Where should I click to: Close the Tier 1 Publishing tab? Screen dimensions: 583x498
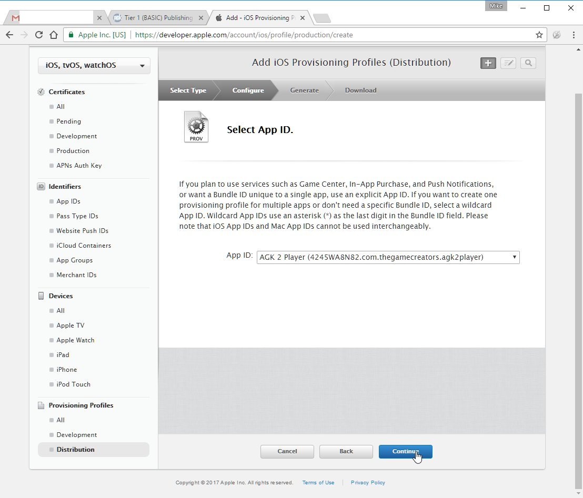201,18
